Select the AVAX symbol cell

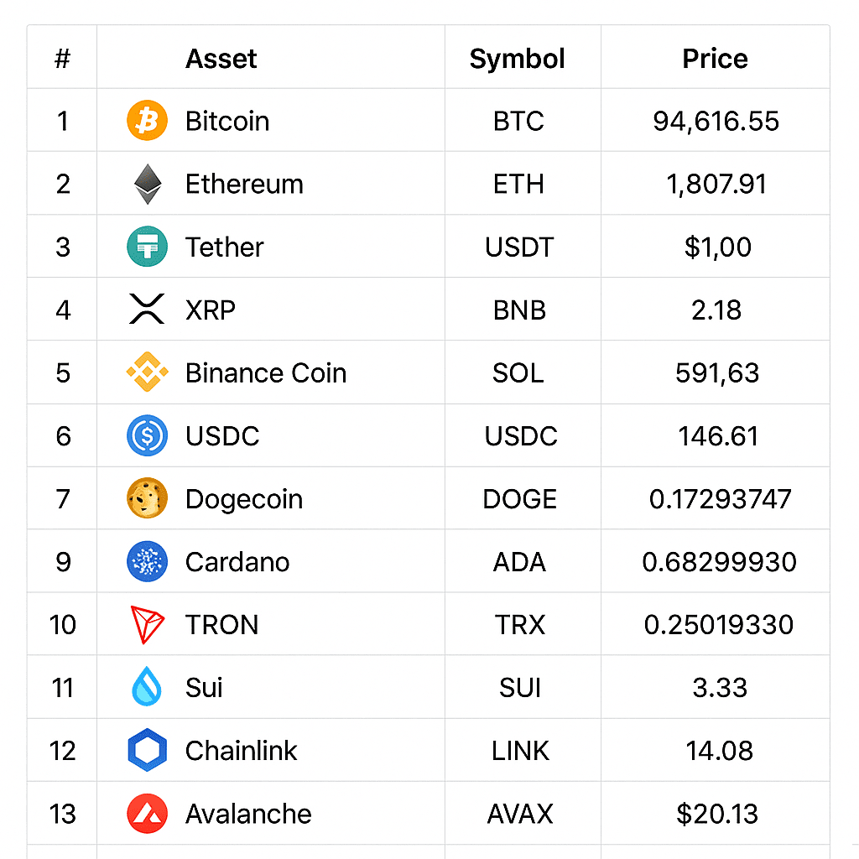click(520, 814)
